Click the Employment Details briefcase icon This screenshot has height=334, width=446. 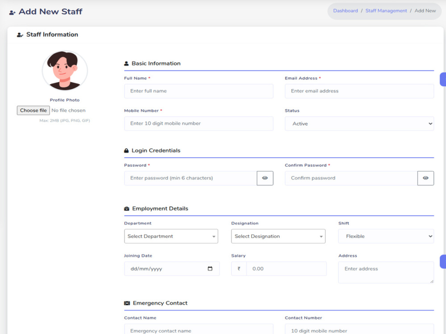(x=127, y=209)
